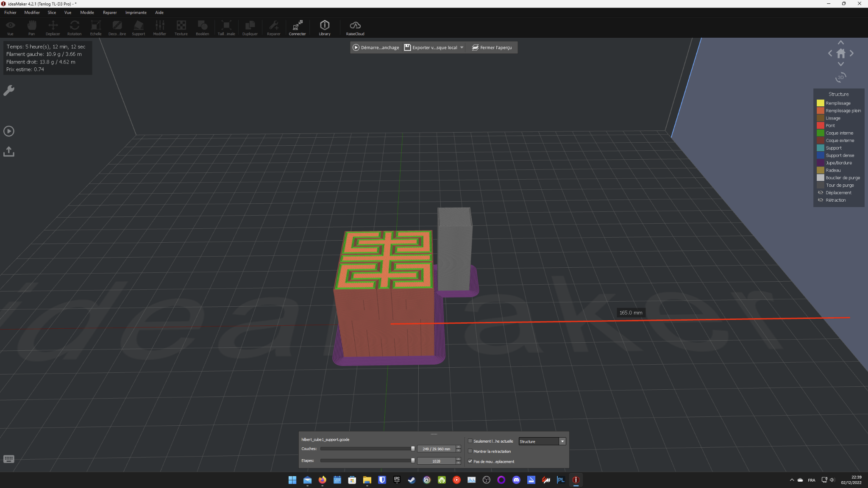Open Firefox from the taskbar
The image size is (868, 488).
[323, 480]
